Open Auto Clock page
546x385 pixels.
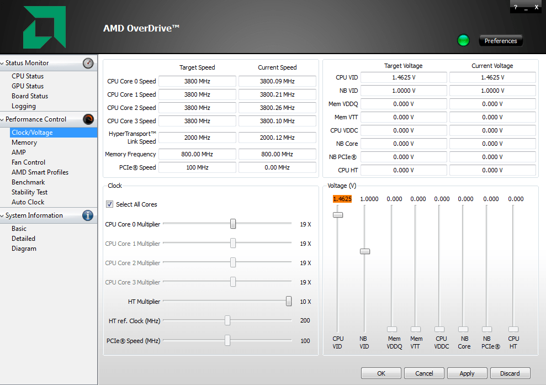click(28, 202)
